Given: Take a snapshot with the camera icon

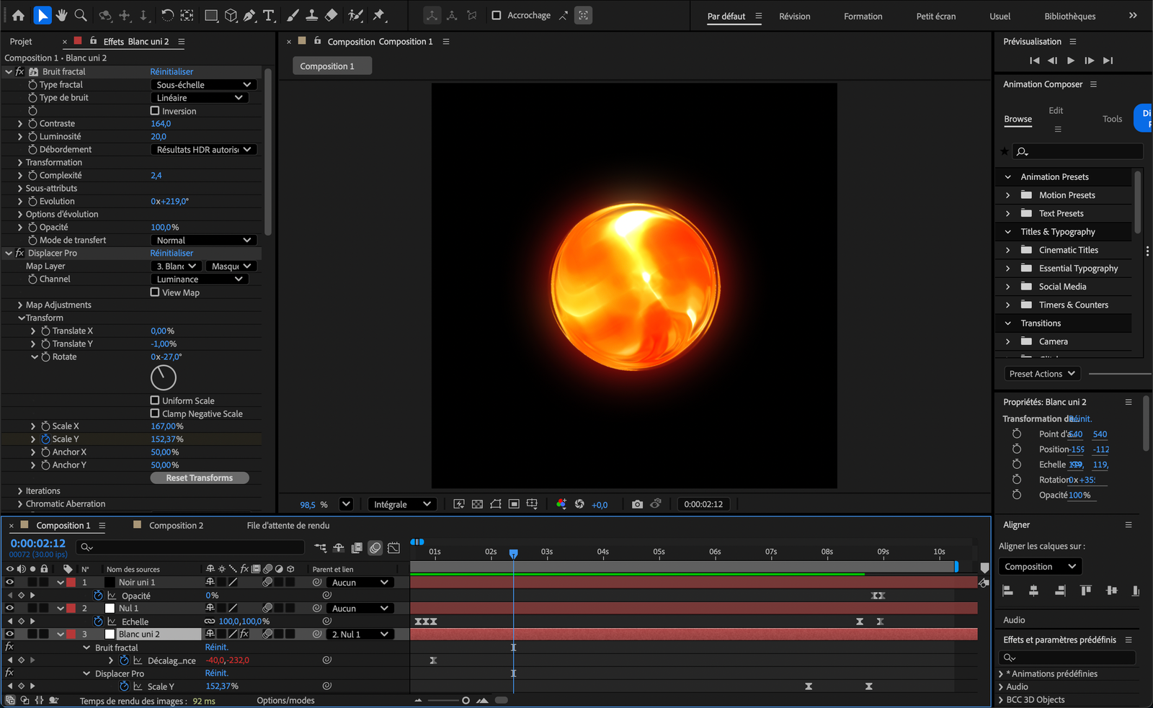Looking at the screenshot, I should pyautogui.click(x=637, y=504).
